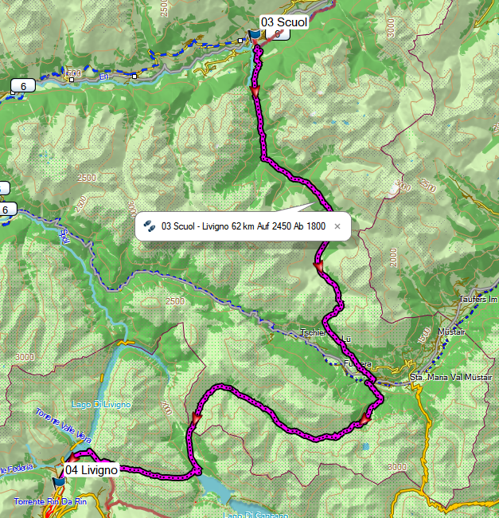Click the 03 Scuol waypoint label
The height and width of the screenshot is (518, 499).
coord(284,22)
